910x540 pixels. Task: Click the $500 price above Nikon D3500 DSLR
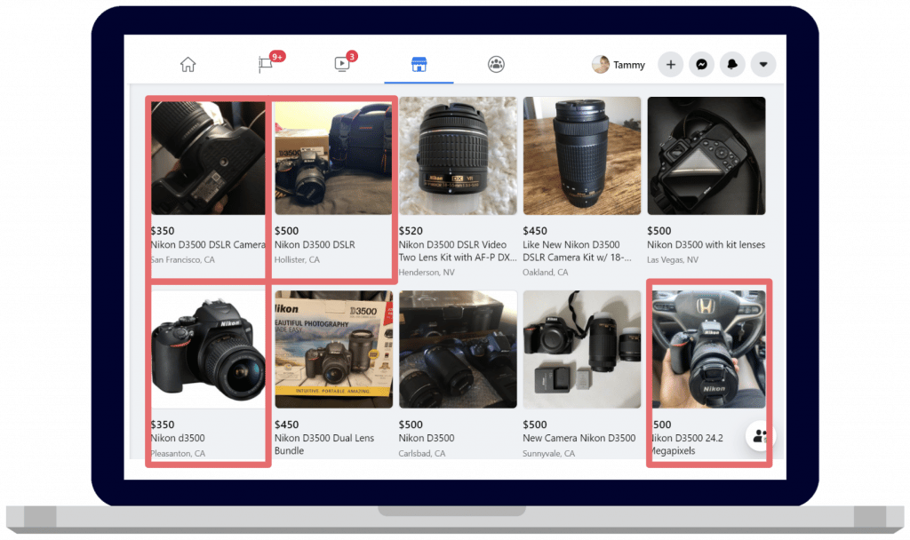pos(287,231)
